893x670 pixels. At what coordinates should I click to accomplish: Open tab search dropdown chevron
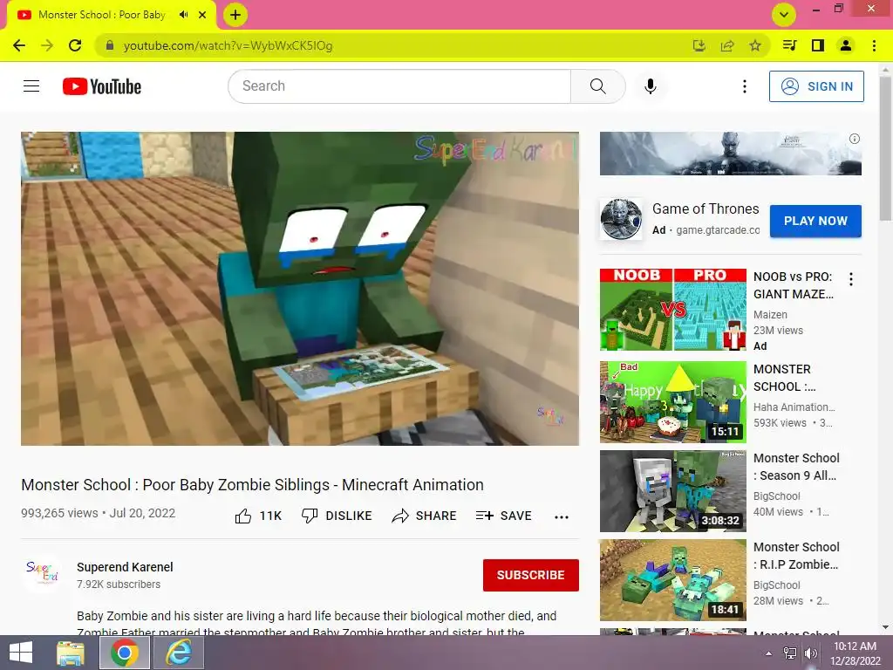(784, 15)
